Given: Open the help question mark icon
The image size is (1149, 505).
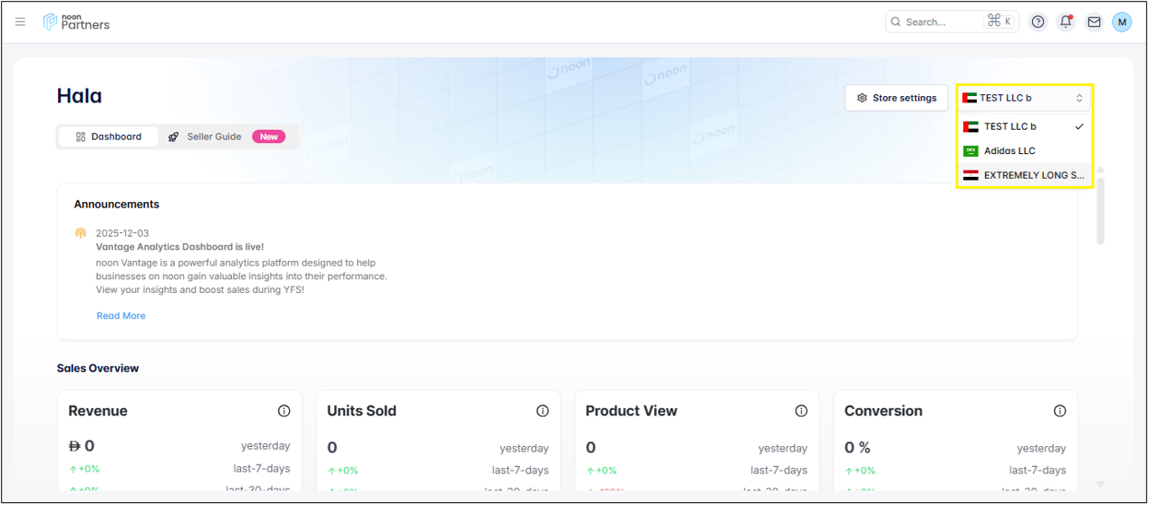Looking at the screenshot, I should 1038,22.
